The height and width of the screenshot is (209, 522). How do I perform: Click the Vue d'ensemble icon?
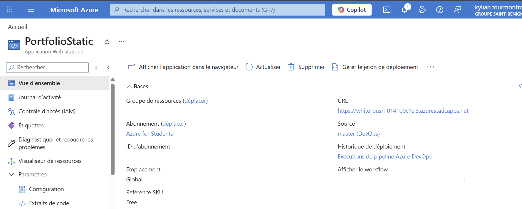point(11,83)
